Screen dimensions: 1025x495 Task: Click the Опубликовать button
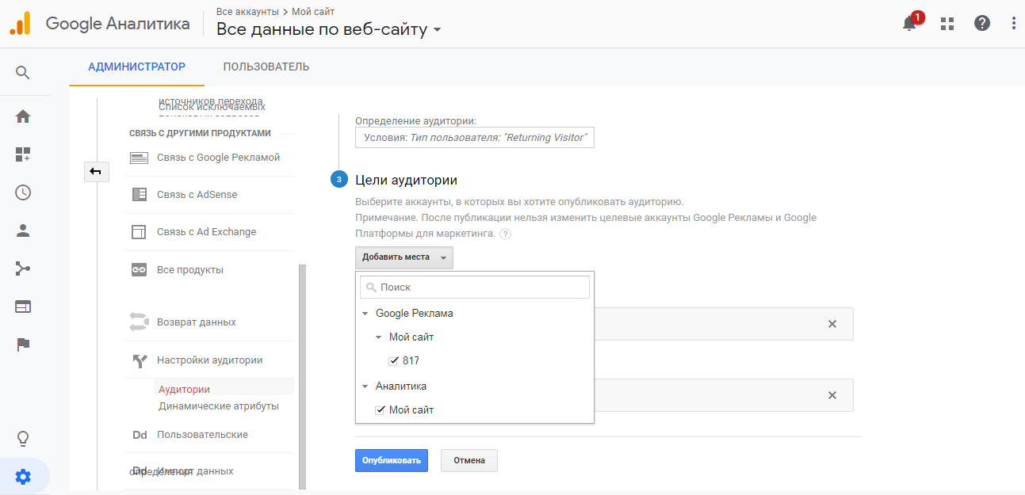pos(392,460)
